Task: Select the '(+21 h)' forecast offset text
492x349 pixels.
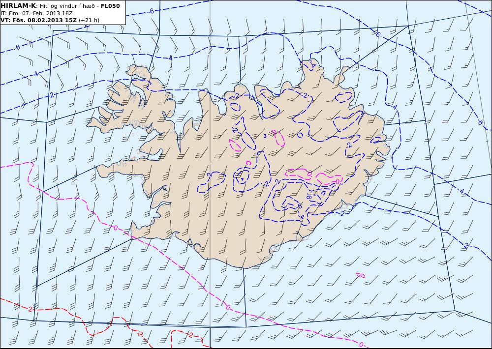Action: 89,20
